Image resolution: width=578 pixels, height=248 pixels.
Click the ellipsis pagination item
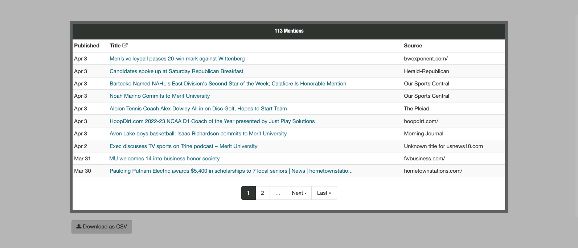tap(278, 193)
